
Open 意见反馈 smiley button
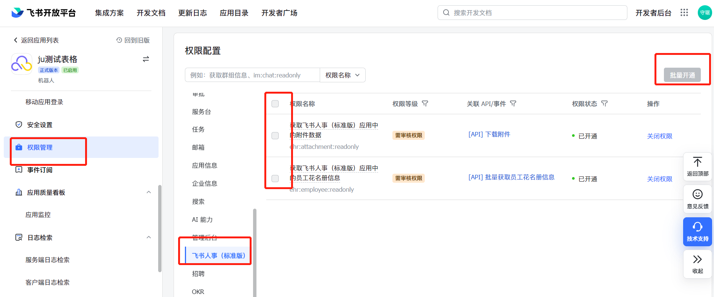pyautogui.click(x=697, y=199)
